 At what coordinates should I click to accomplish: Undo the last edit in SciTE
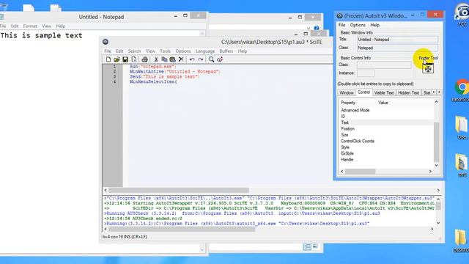pos(192,59)
